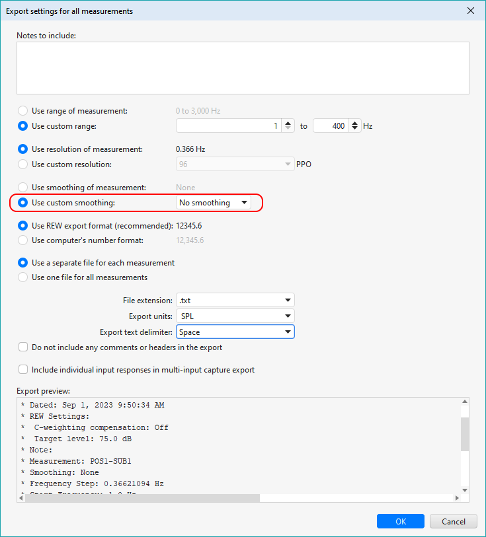Screen dimensions: 486x537
Task: Select 'Use custom smoothing' radio button
Action: click(x=22, y=202)
